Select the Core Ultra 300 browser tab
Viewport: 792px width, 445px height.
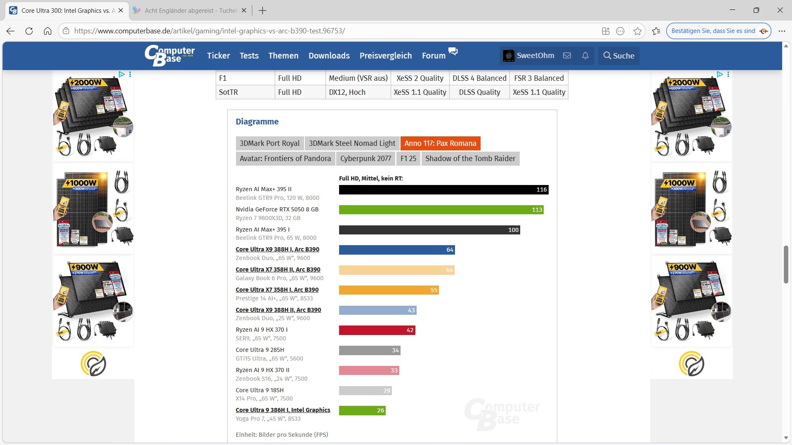pos(66,11)
